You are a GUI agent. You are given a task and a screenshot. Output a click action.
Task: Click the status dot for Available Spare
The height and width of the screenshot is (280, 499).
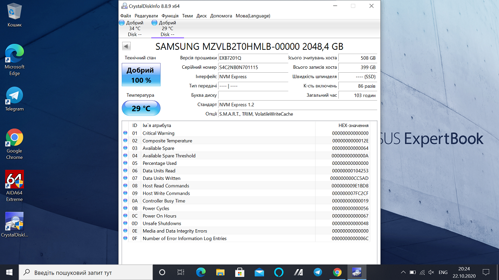[125, 148]
